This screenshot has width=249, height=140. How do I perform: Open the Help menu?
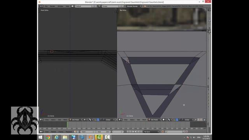tap(67, 6)
